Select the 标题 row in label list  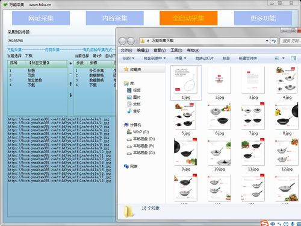(x=37, y=71)
